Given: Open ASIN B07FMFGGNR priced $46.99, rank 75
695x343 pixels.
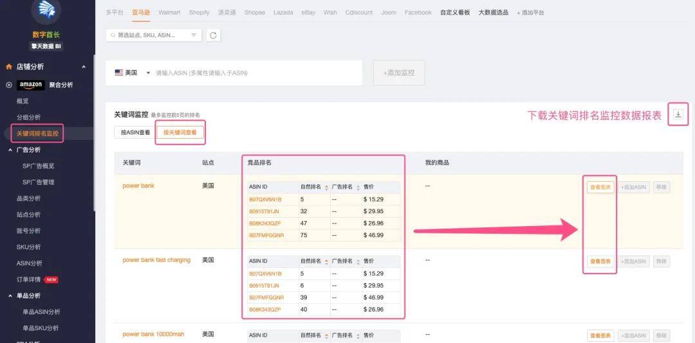Looking at the screenshot, I should 266,235.
